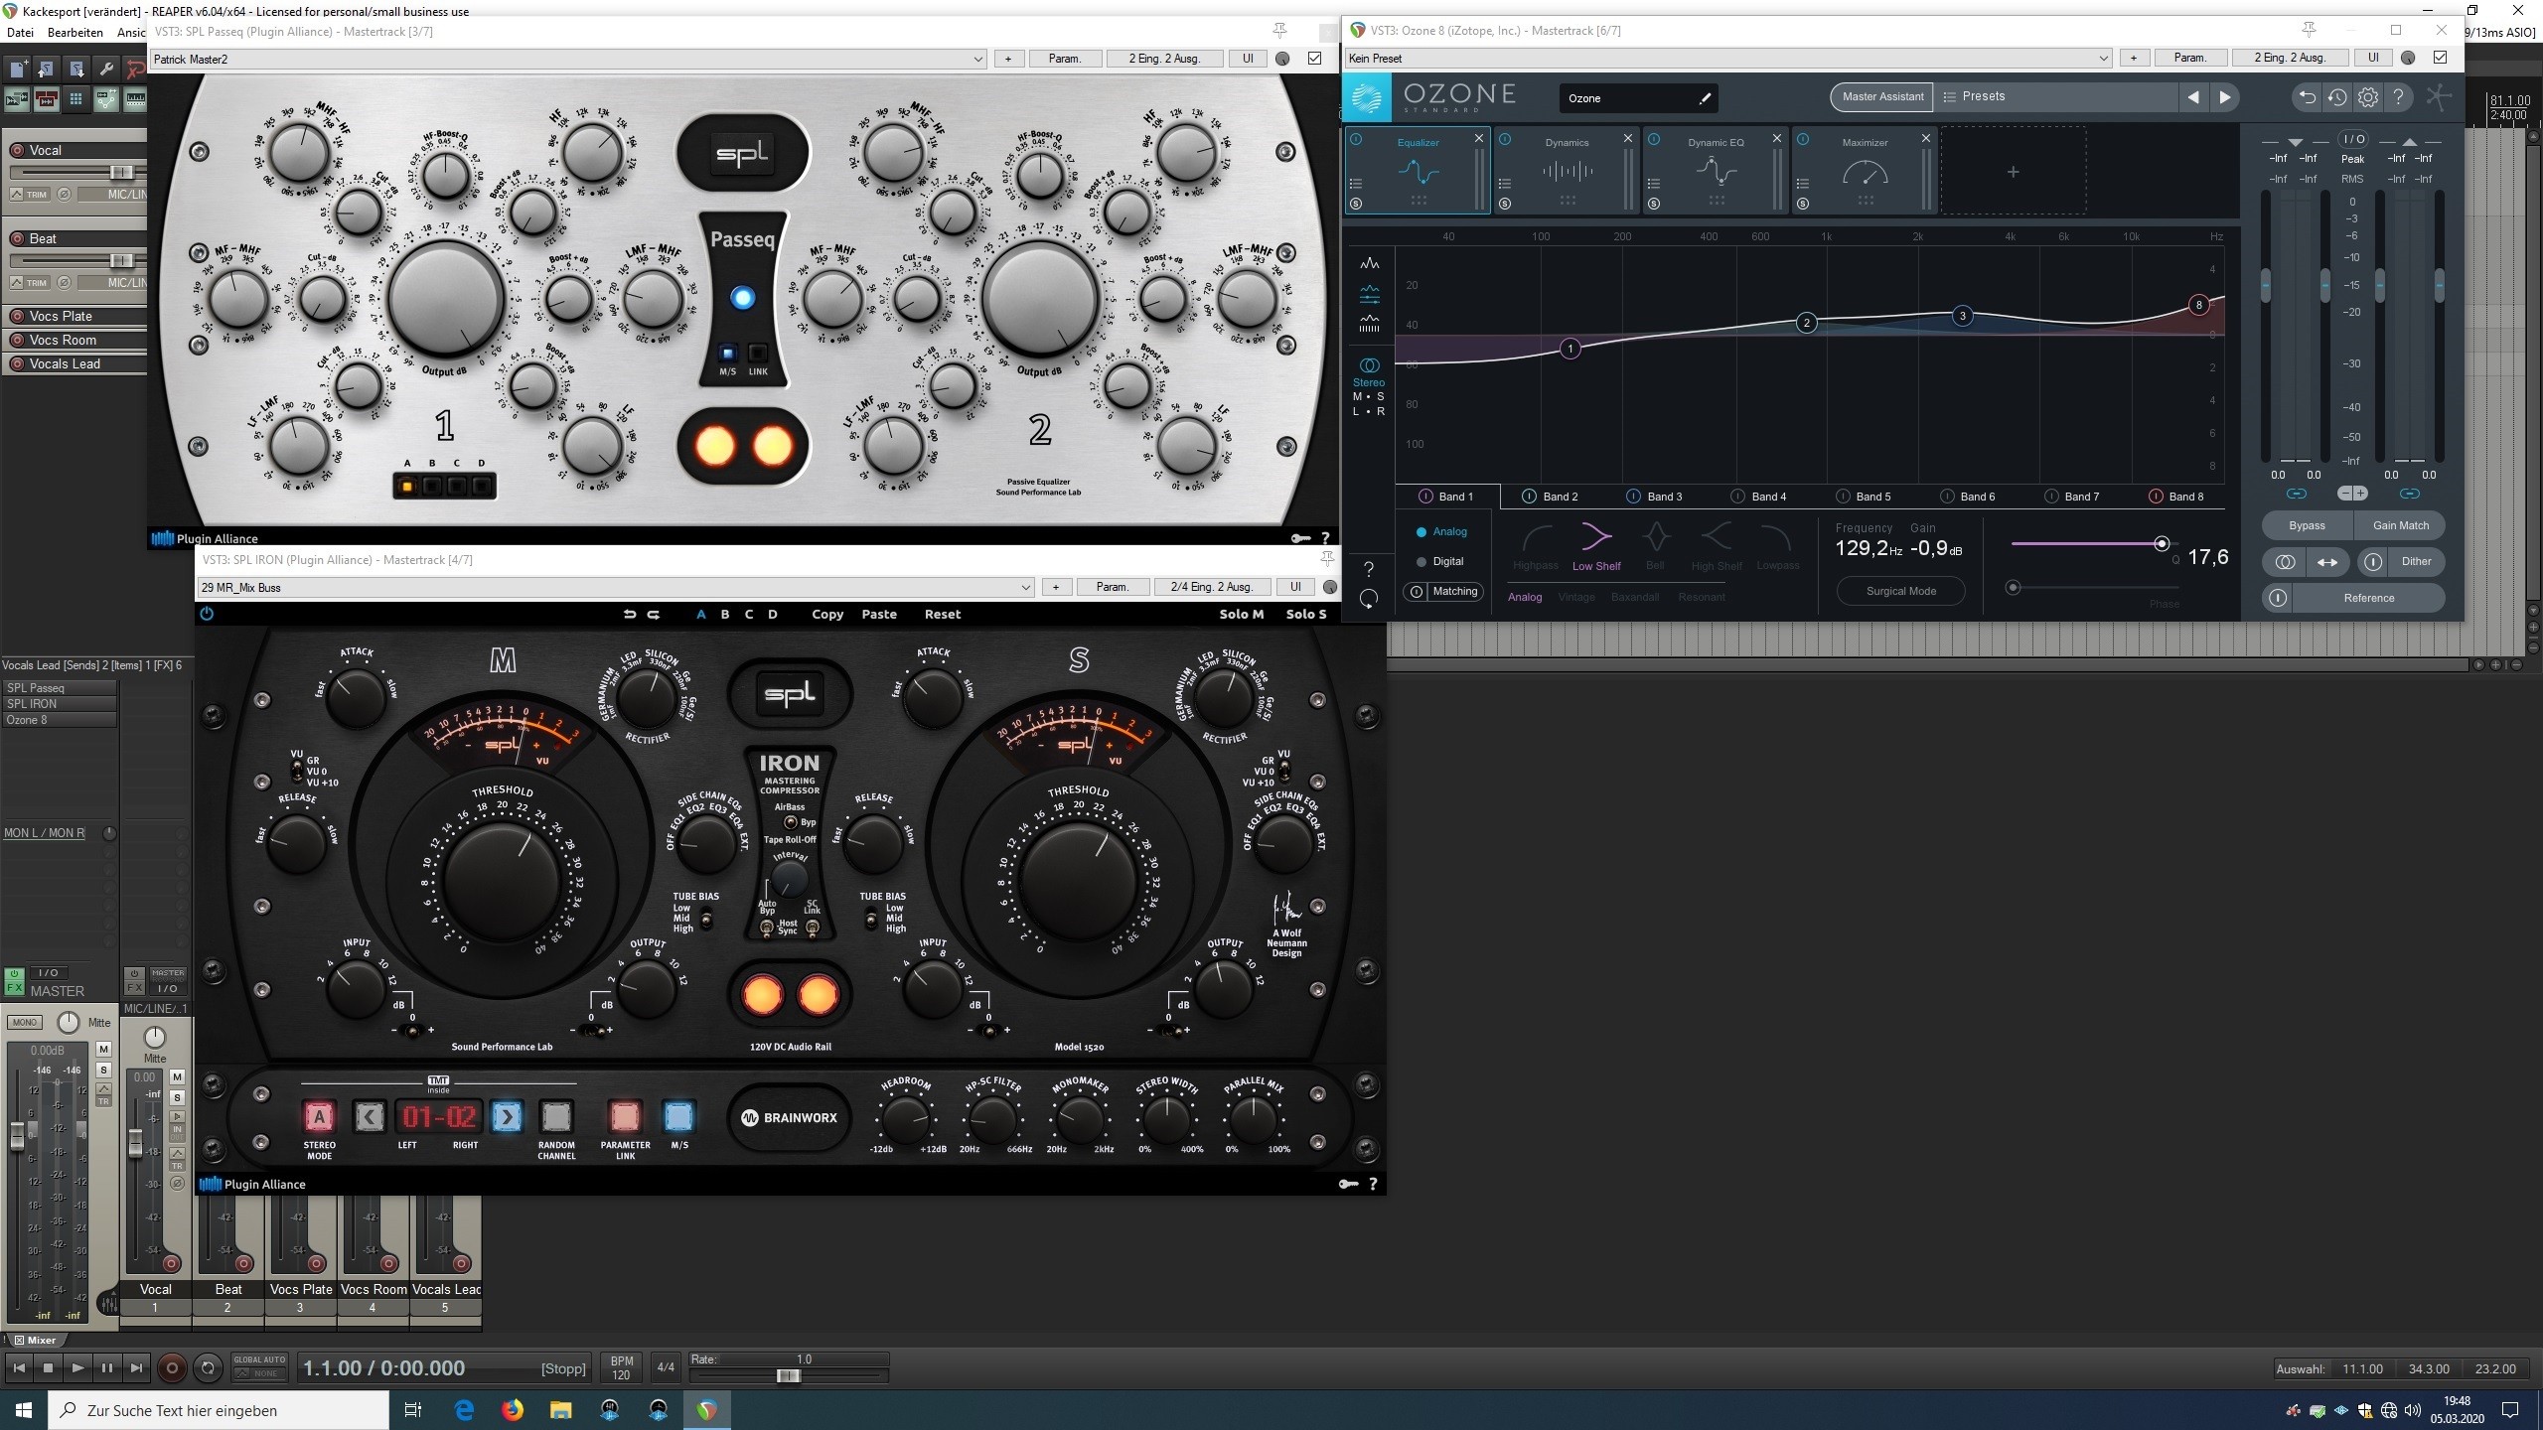The image size is (2543, 1430).
Task: Toggle the Ozone plugin bypass checkbox
Action: tap(2439, 58)
